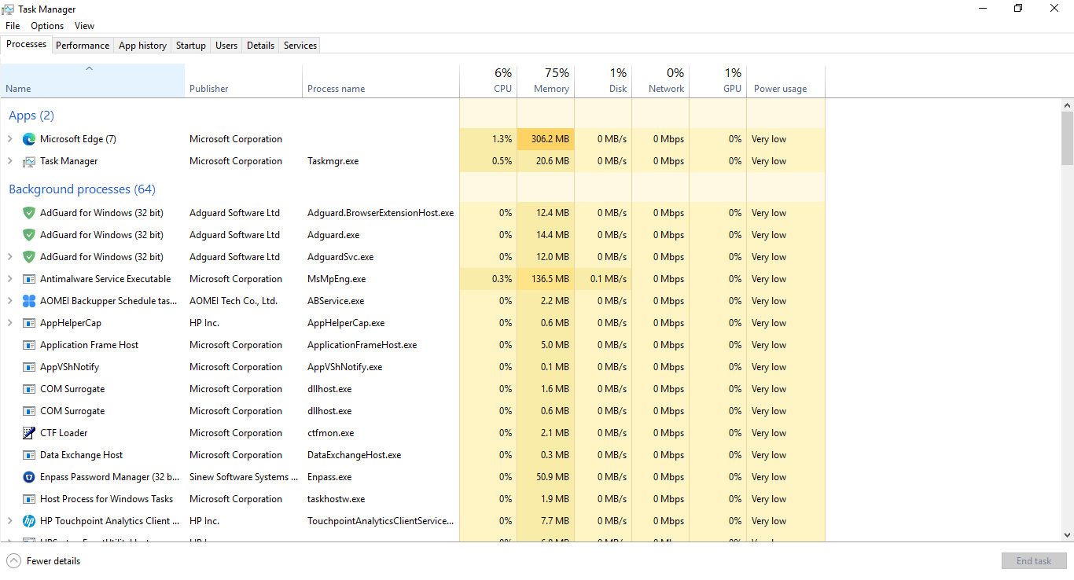Screen dimensions: 1074x580
Task: Open the Startup tab
Action: (190, 46)
